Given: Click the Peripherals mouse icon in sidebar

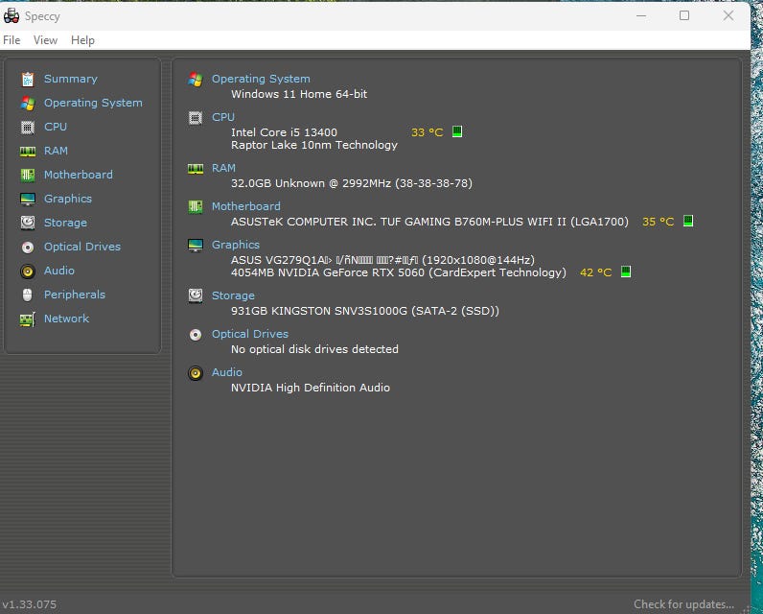Looking at the screenshot, I should [x=28, y=295].
